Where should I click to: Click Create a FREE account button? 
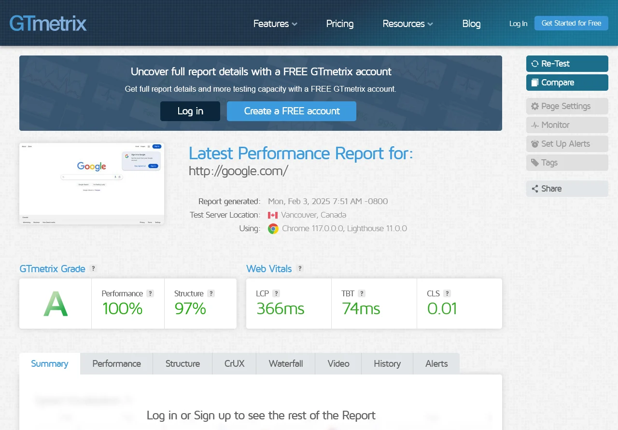tap(292, 111)
